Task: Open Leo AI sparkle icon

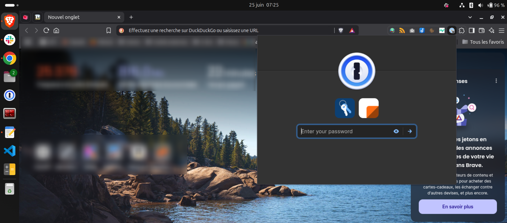Action: pyautogui.click(x=492, y=30)
